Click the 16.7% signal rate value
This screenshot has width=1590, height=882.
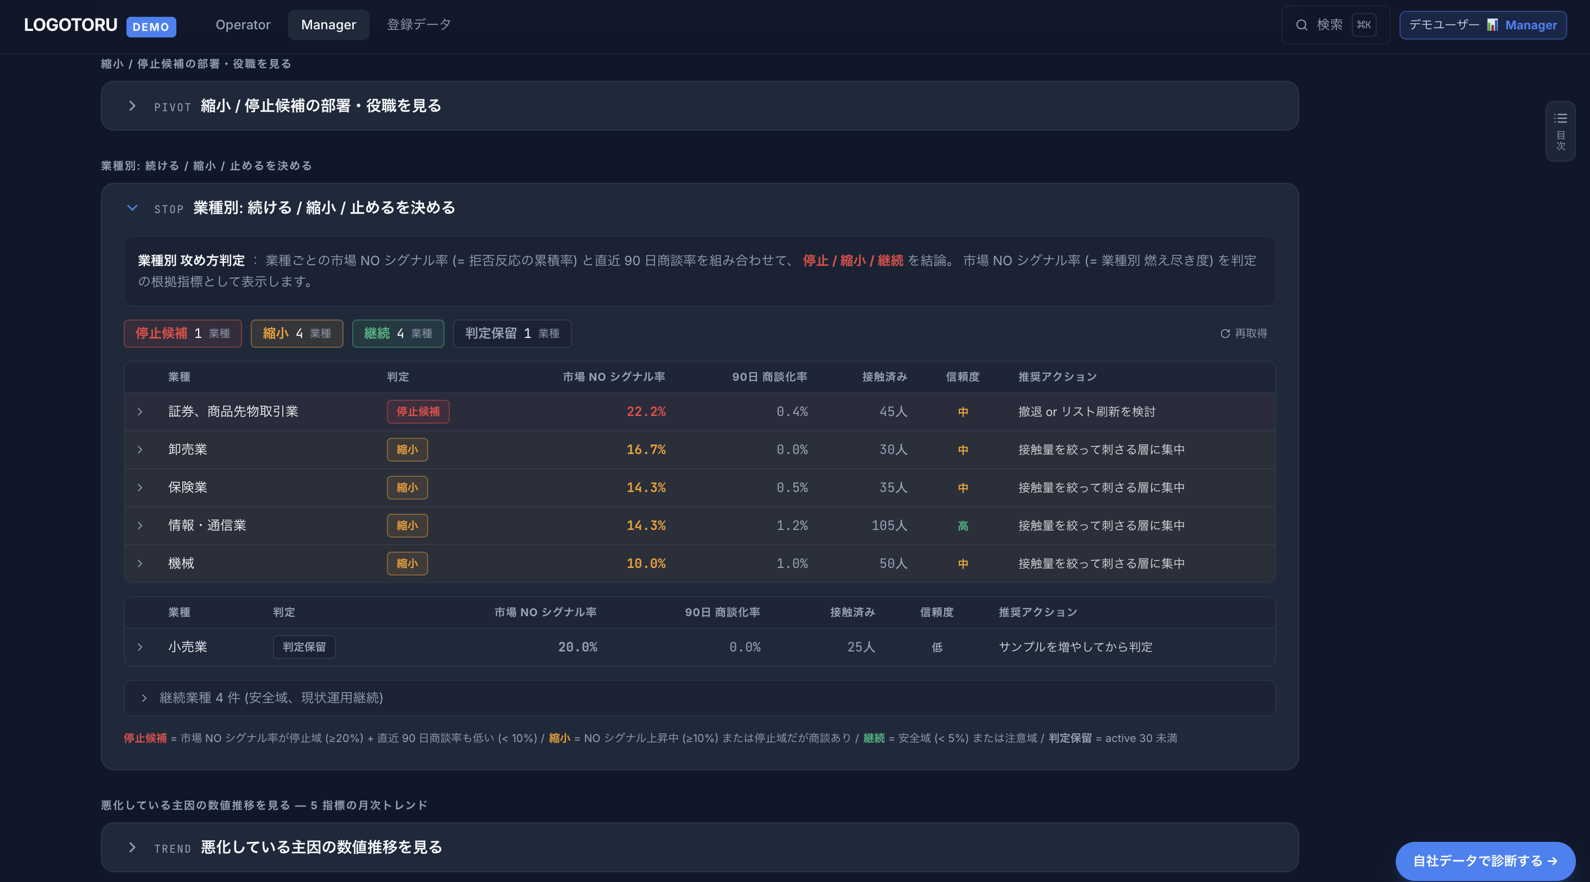coord(646,450)
